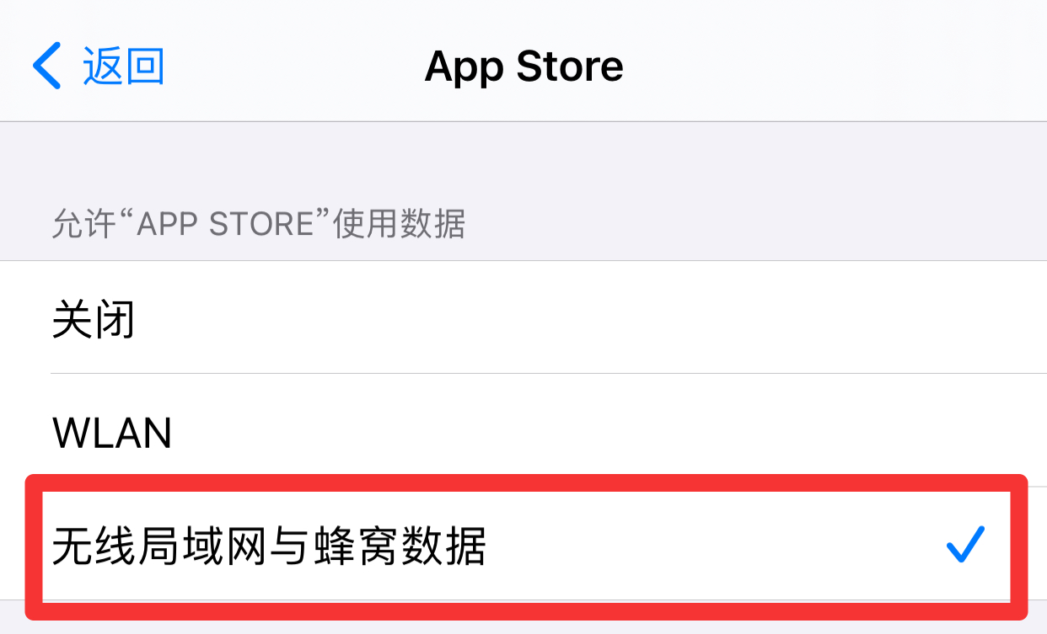Return to previous settings via back arrow
The image size is (1047, 634).
click(x=47, y=67)
